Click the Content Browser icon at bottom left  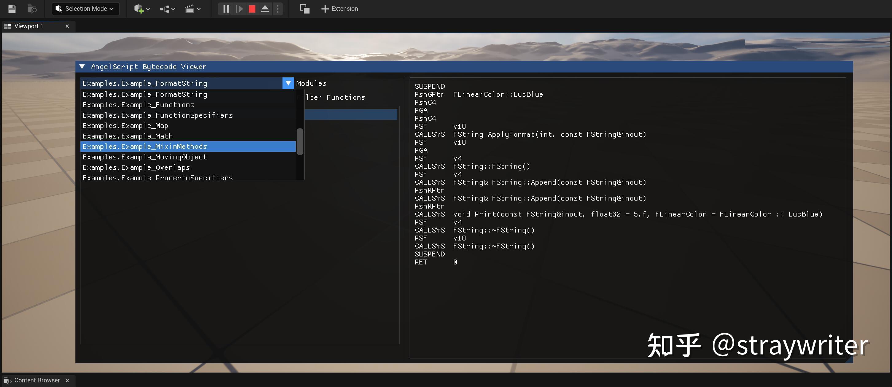click(7, 380)
